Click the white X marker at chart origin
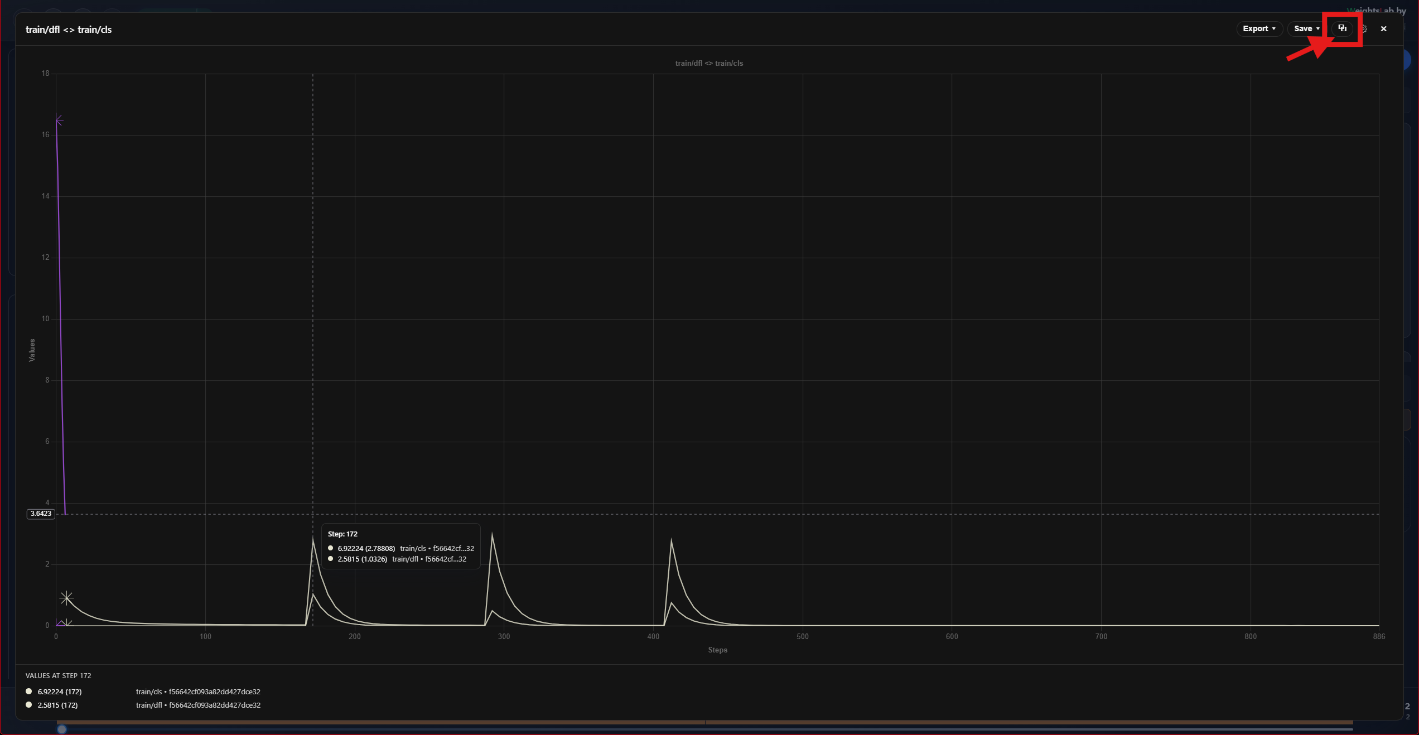The image size is (1419, 735). pos(67,623)
